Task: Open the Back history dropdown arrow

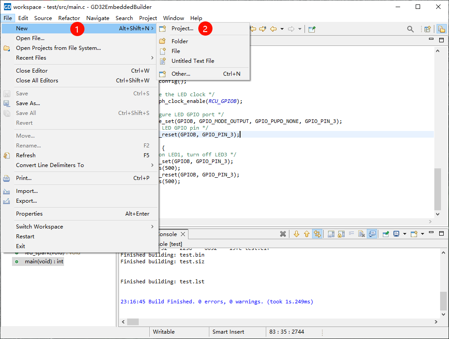Action: pos(282,29)
